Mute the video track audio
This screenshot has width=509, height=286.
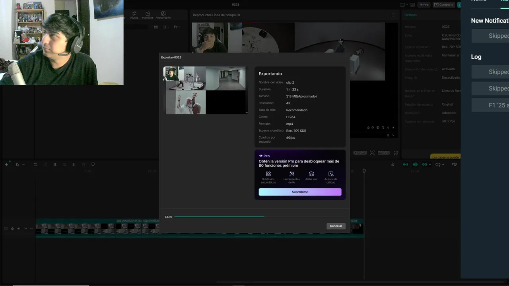[25, 228]
